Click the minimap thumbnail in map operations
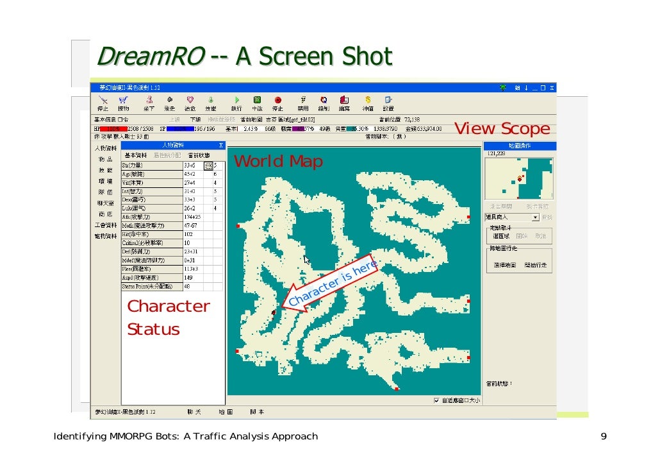660x467 pixels. 519,178
